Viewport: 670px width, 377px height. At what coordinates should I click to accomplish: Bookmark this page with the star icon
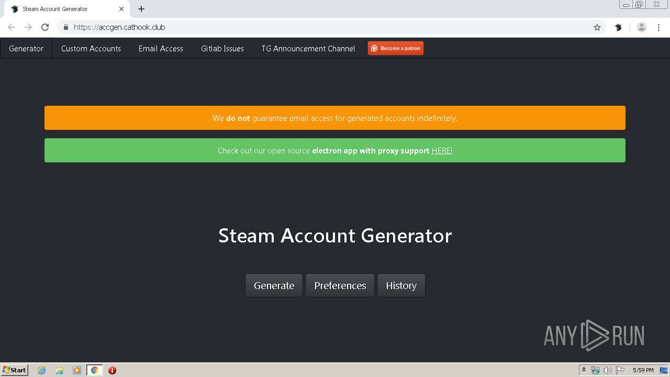[597, 27]
